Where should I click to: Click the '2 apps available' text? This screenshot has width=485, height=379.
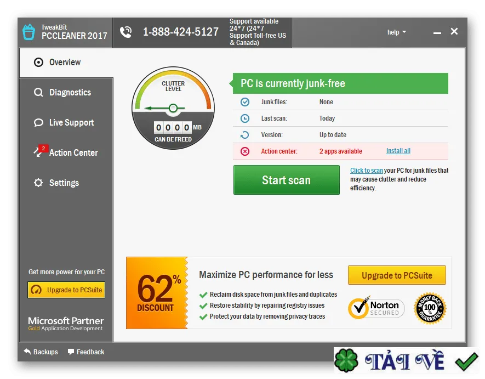coord(340,151)
